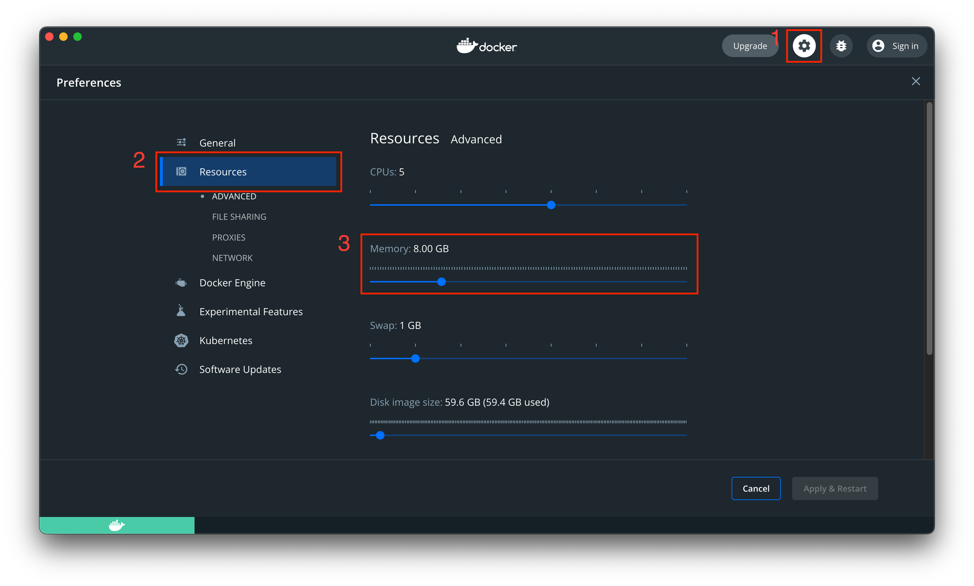Image resolution: width=974 pixels, height=586 pixels.
Task: Expand the PROXIES settings section
Action: [x=228, y=237]
